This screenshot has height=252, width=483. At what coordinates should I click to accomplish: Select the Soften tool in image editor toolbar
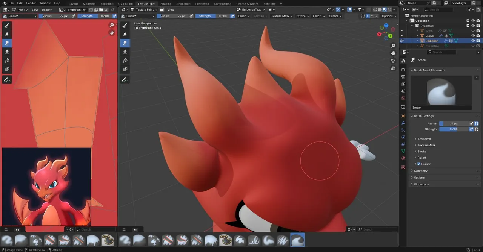7,34
